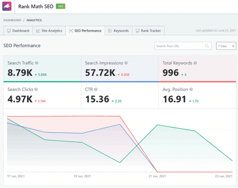The width and height of the screenshot is (238, 188).
Task: Click the Site Analytics chart icon
Action: coord(38,31)
